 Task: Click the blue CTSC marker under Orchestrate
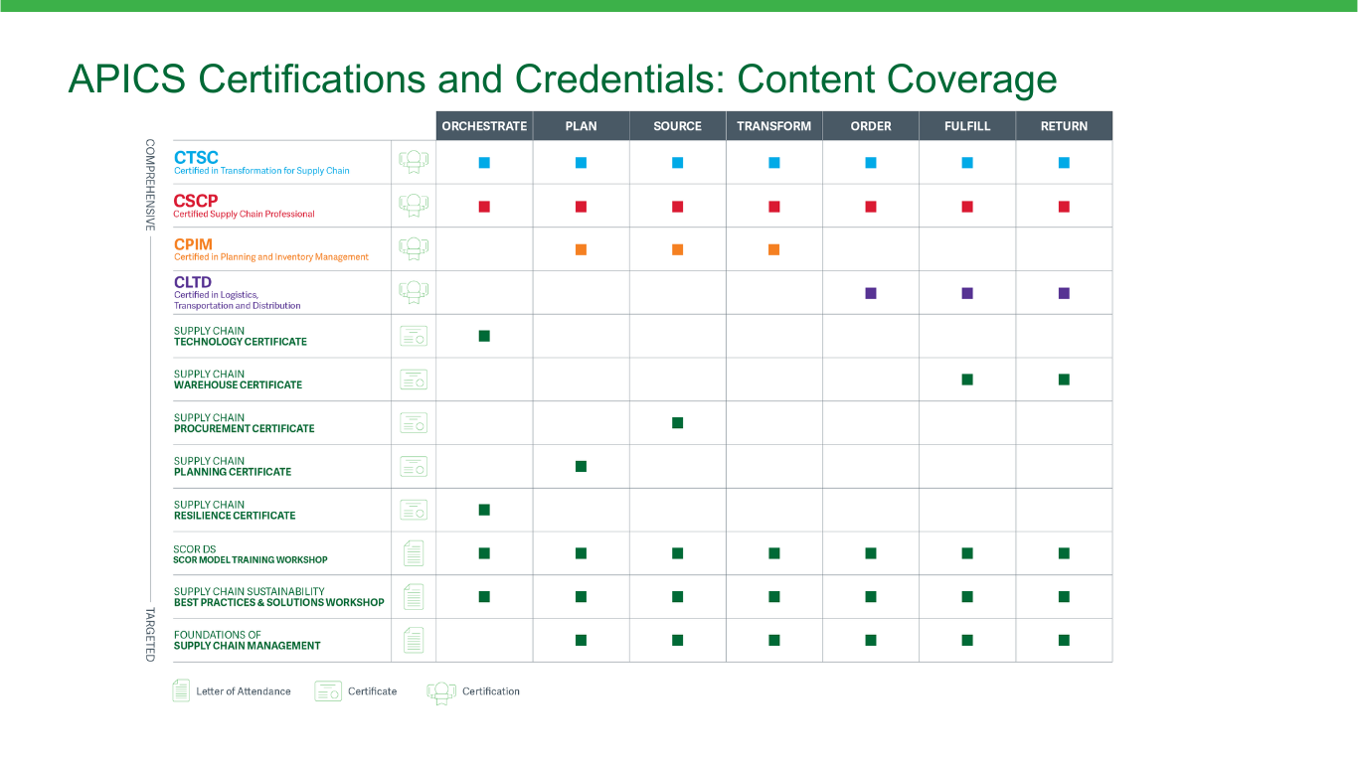point(484,163)
